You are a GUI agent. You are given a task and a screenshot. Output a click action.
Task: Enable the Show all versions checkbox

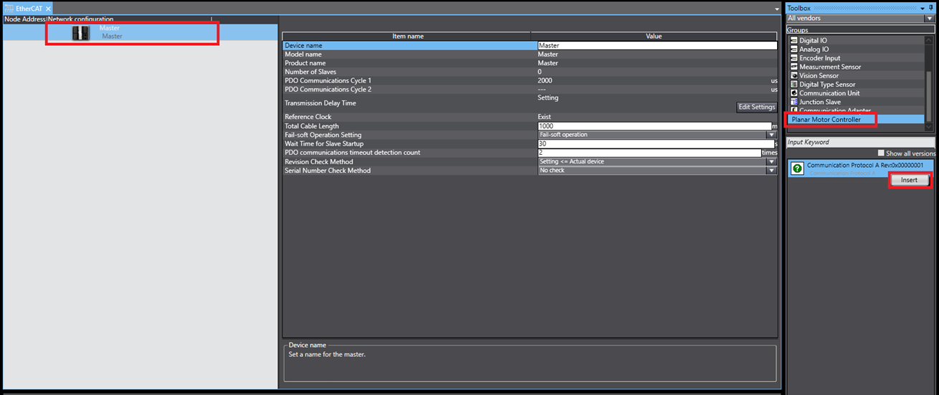point(881,153)
